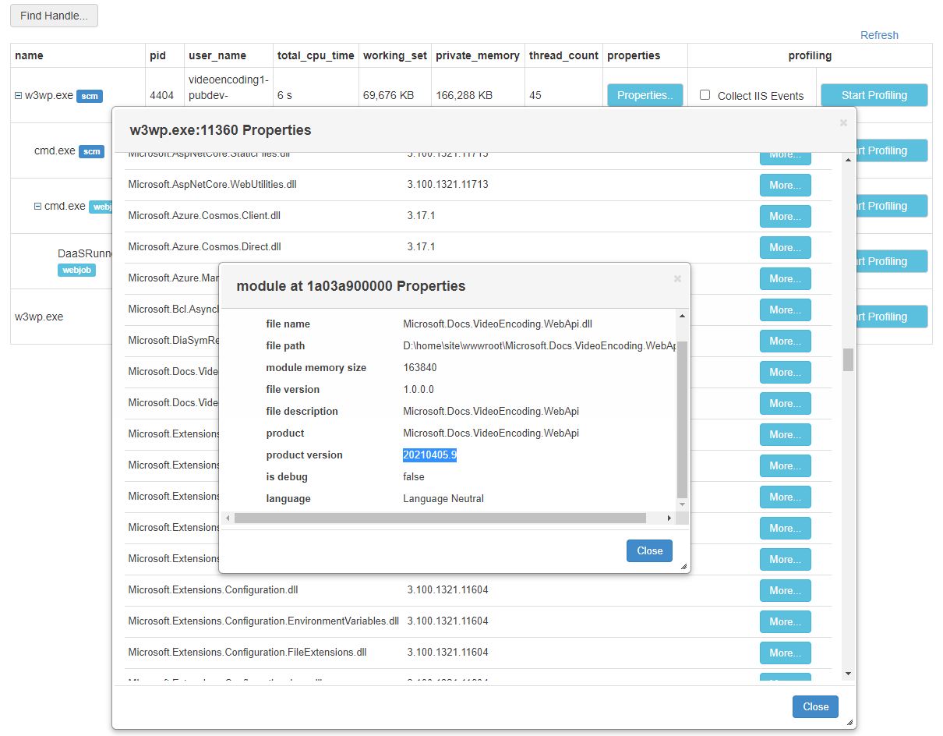The height and width of the screenshot is (736, 943).
Task: Click Start Profiling for w3wp.exe 4404
Action: click(874, 95)
